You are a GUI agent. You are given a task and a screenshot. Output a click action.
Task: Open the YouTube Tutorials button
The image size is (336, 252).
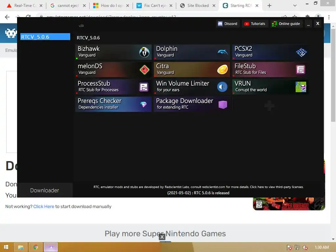coord(255,24)
